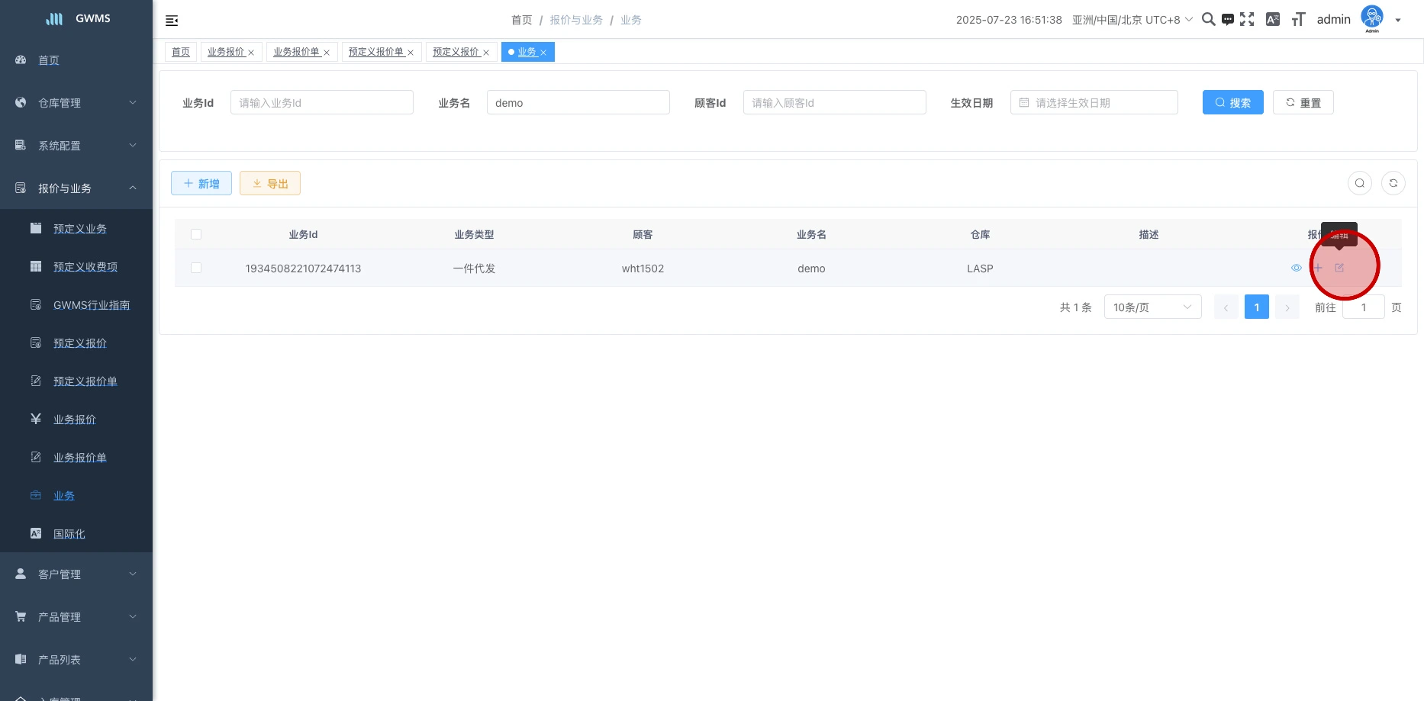Click the eye view icon for the demo row
Screen dimensions: 1424x701
(x=1296, y=268)
